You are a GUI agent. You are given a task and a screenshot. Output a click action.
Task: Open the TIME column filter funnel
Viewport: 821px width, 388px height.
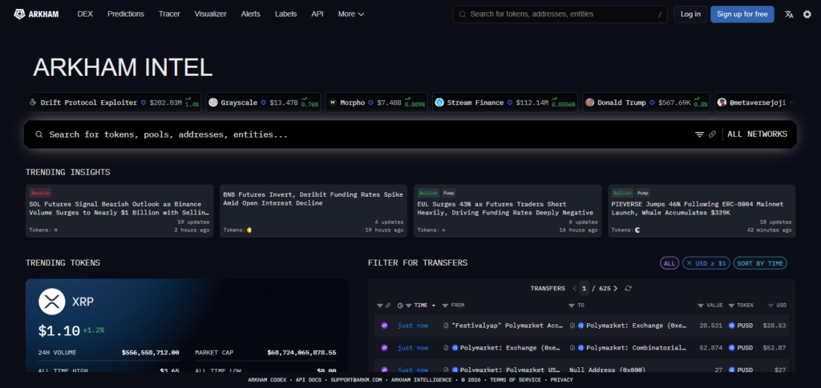[x=409, y=305]
